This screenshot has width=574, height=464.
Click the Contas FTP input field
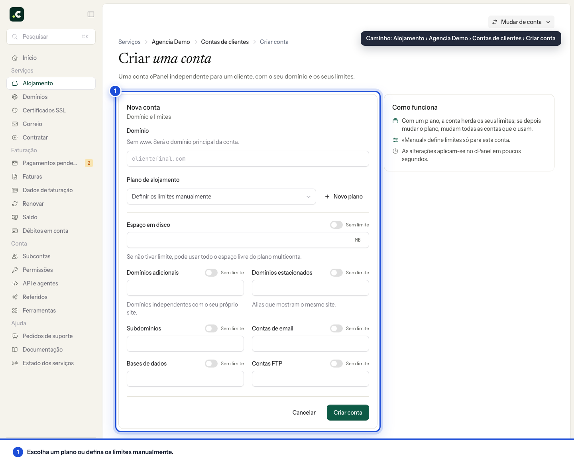(311, 379)
